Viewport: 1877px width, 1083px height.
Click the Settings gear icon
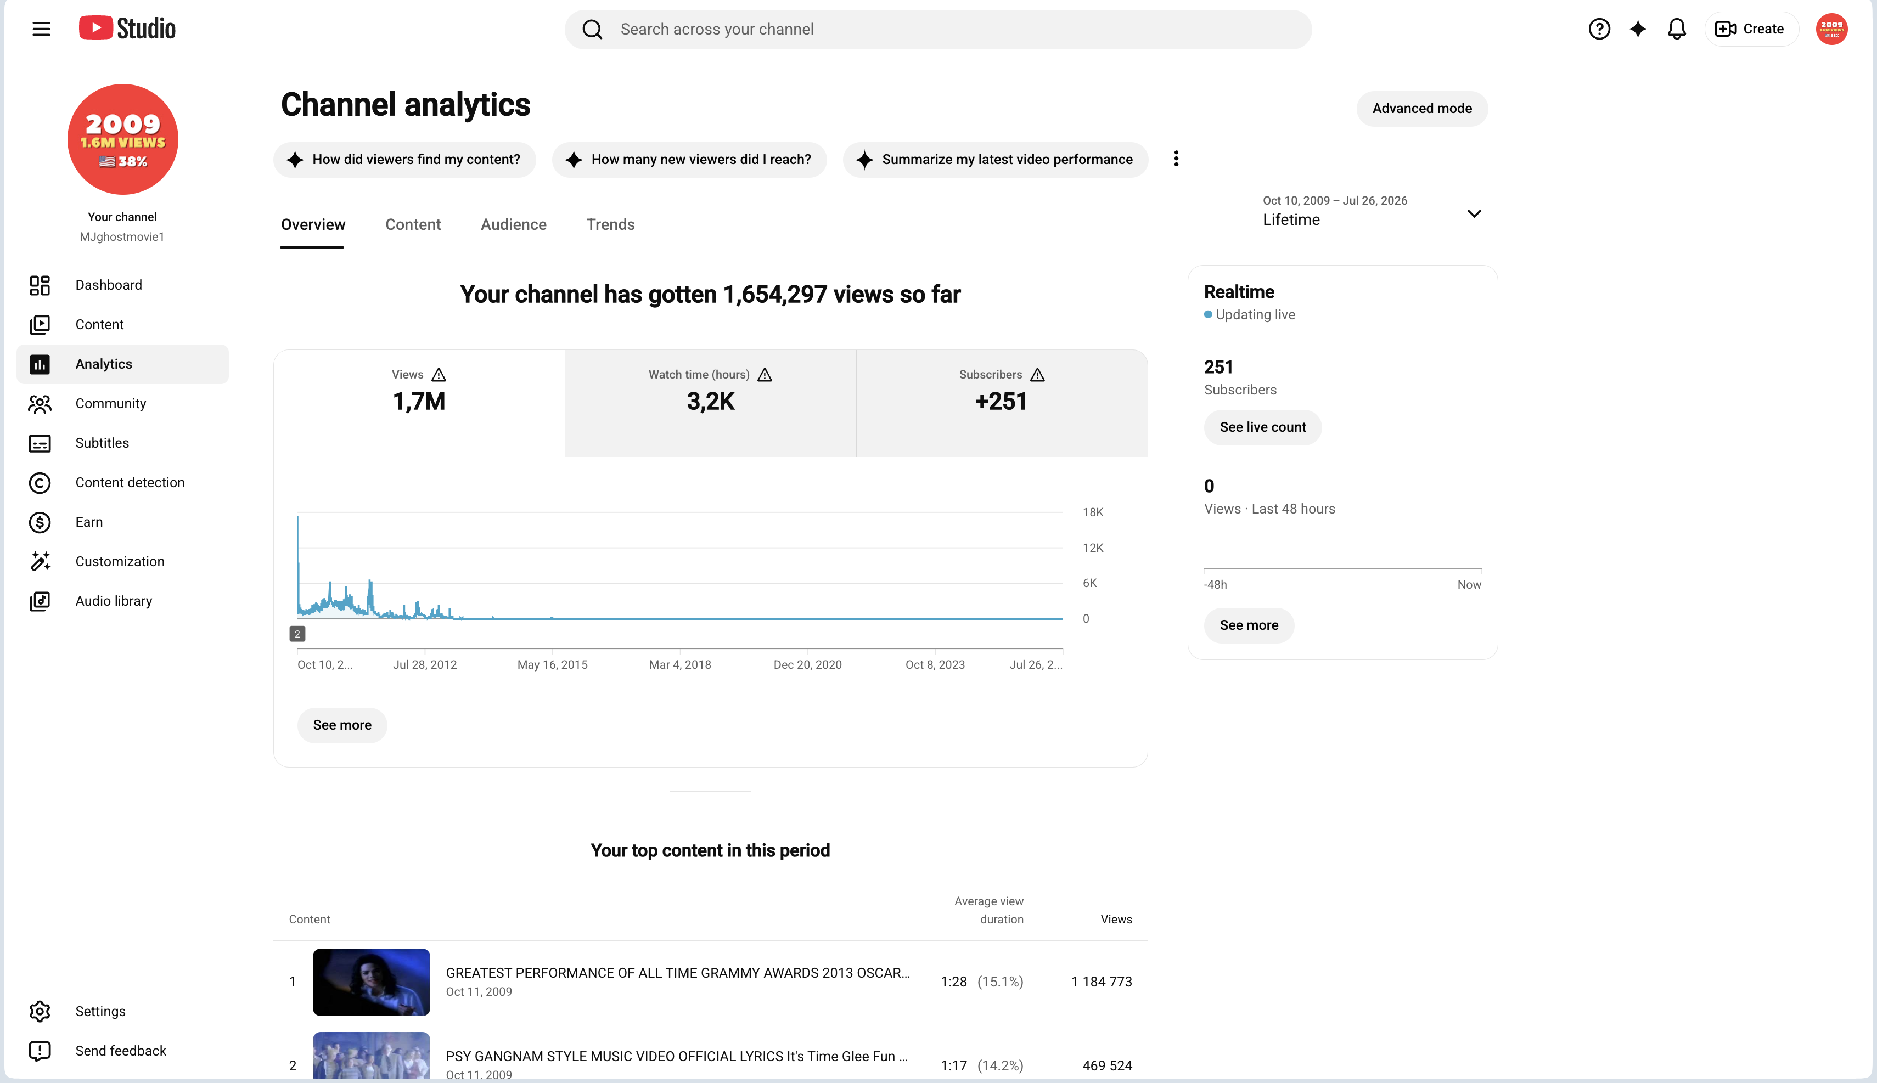pos(40,1011)
